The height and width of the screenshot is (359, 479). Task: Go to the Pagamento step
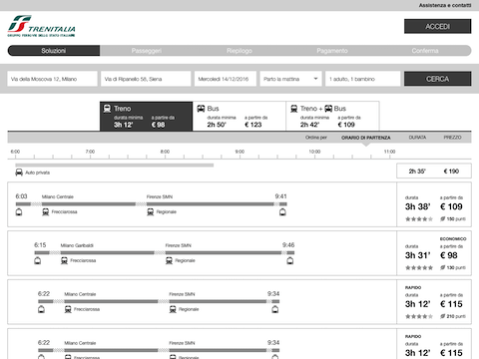coord(332,51)
